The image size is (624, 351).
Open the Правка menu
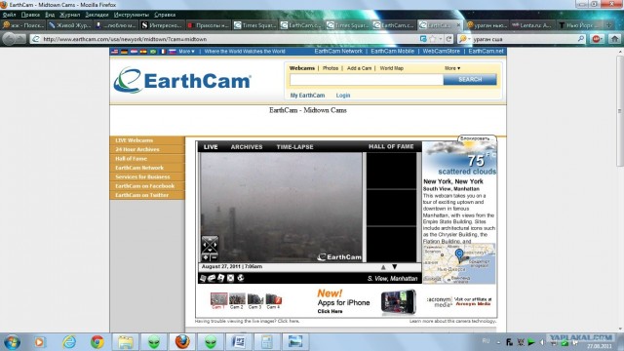[x=30, y=15]
